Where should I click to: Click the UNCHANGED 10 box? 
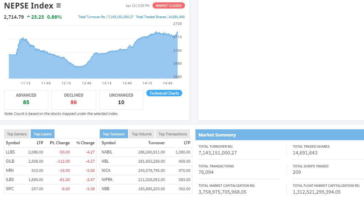coord(121,100)
